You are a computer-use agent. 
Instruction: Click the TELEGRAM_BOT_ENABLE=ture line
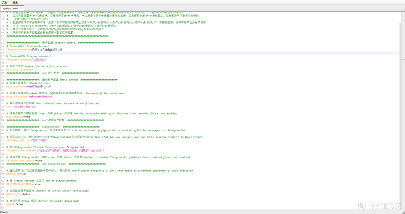point(24,160)
